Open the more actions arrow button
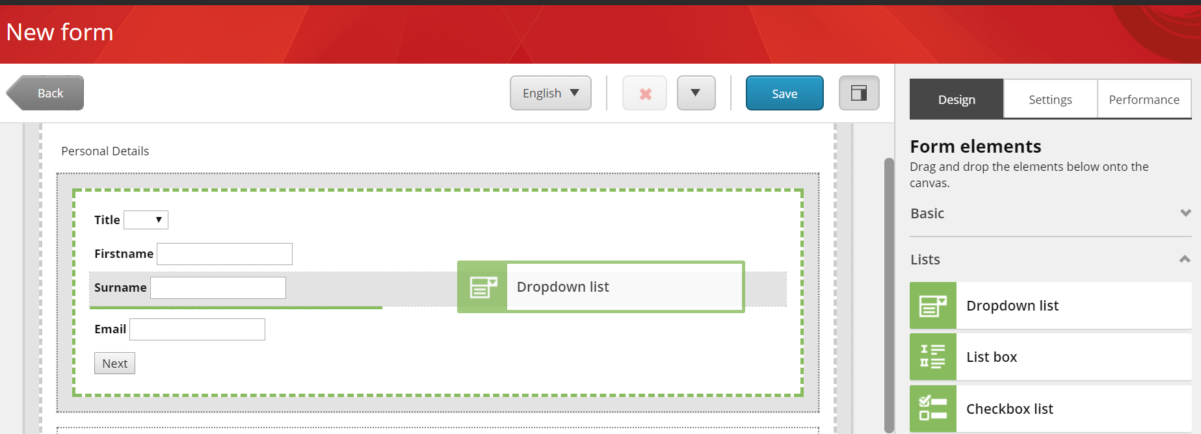 tap(696, 93)
